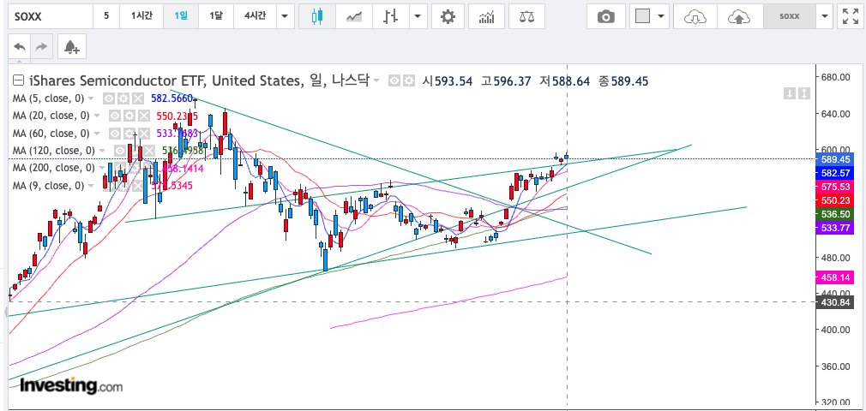Remove MA (5, close, 0) indicator

137,98
